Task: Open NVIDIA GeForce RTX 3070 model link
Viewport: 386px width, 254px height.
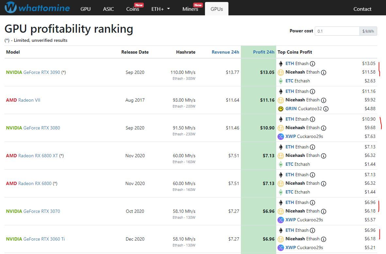Action: 33,211
